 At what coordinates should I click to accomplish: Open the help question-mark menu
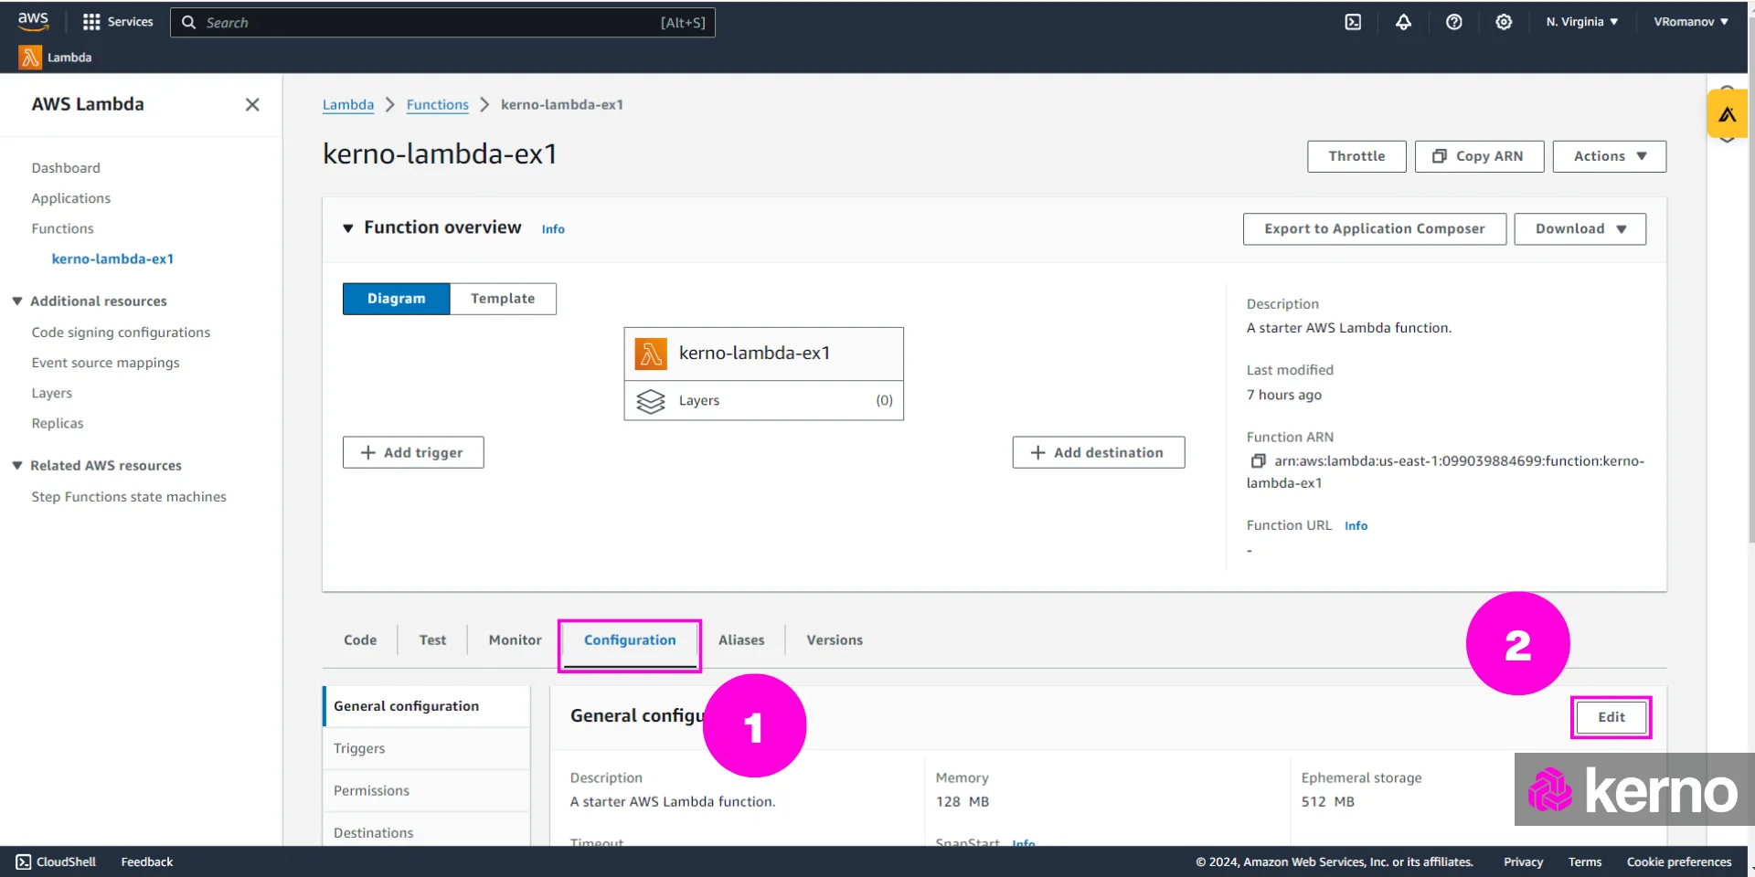pyautogui.click(x=1453, y=22)
